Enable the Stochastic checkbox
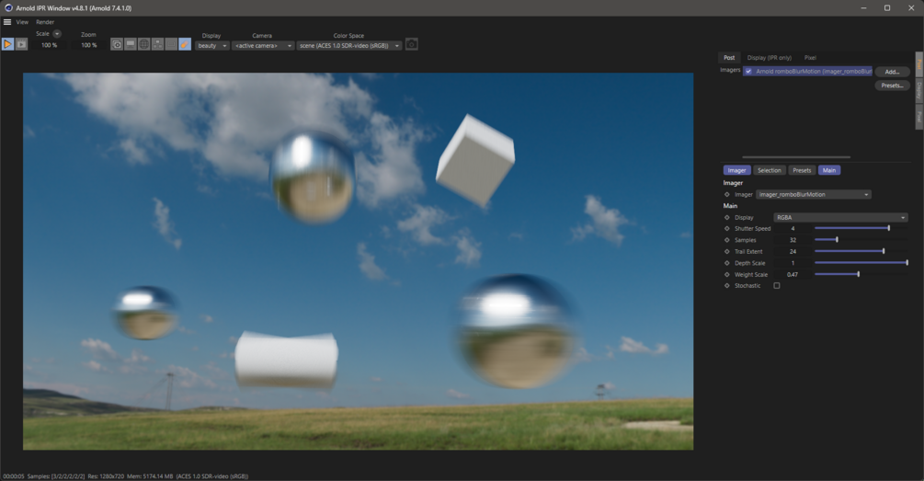 pyautogui.click(x=777, y=285)
